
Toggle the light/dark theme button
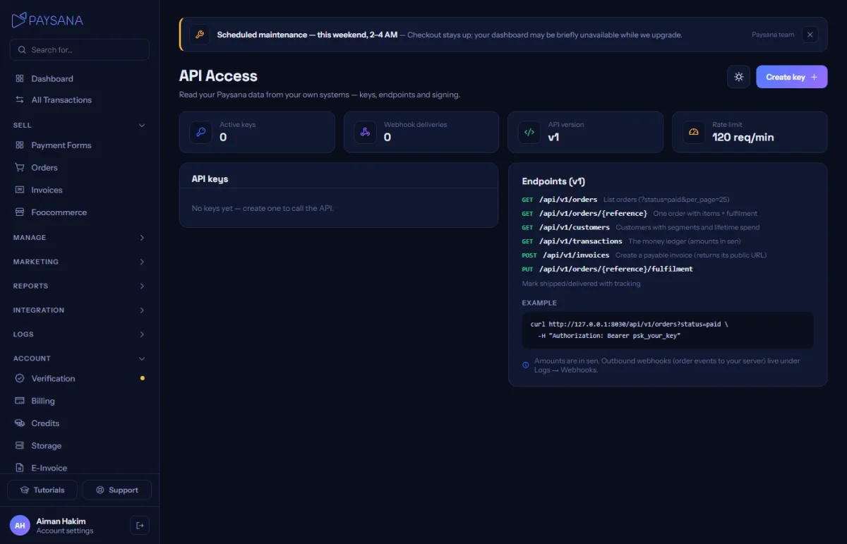[738, 77]
